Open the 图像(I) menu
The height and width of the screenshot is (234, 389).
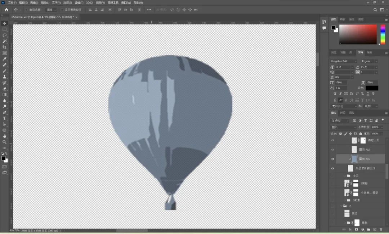[x=34, y=3]
